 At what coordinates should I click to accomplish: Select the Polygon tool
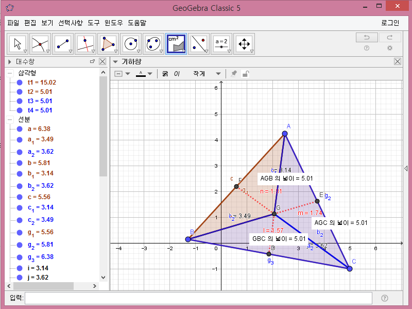[108, 44]
